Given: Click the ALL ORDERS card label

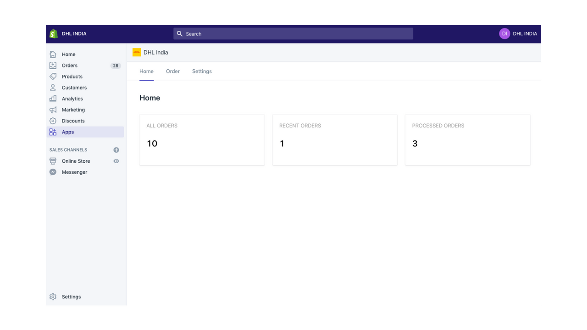Looking at the screenshot, I should coord(162,126).
